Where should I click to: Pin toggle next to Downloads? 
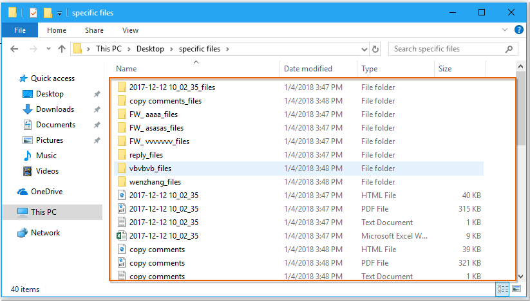97,109
